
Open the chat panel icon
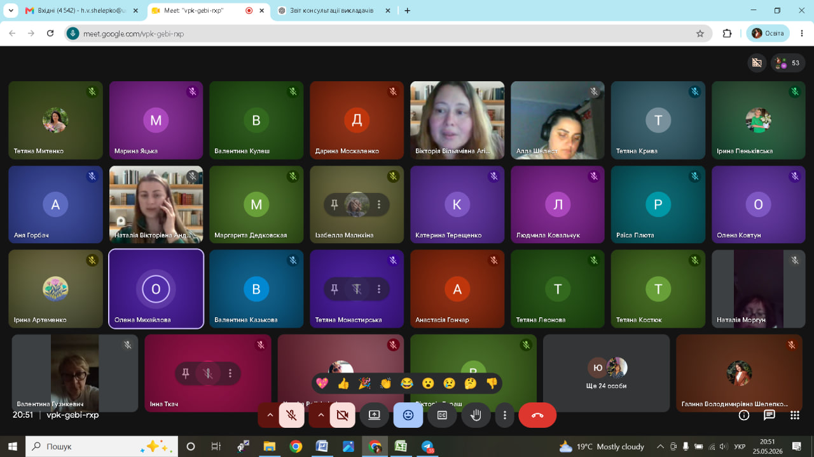pos(769,415)
